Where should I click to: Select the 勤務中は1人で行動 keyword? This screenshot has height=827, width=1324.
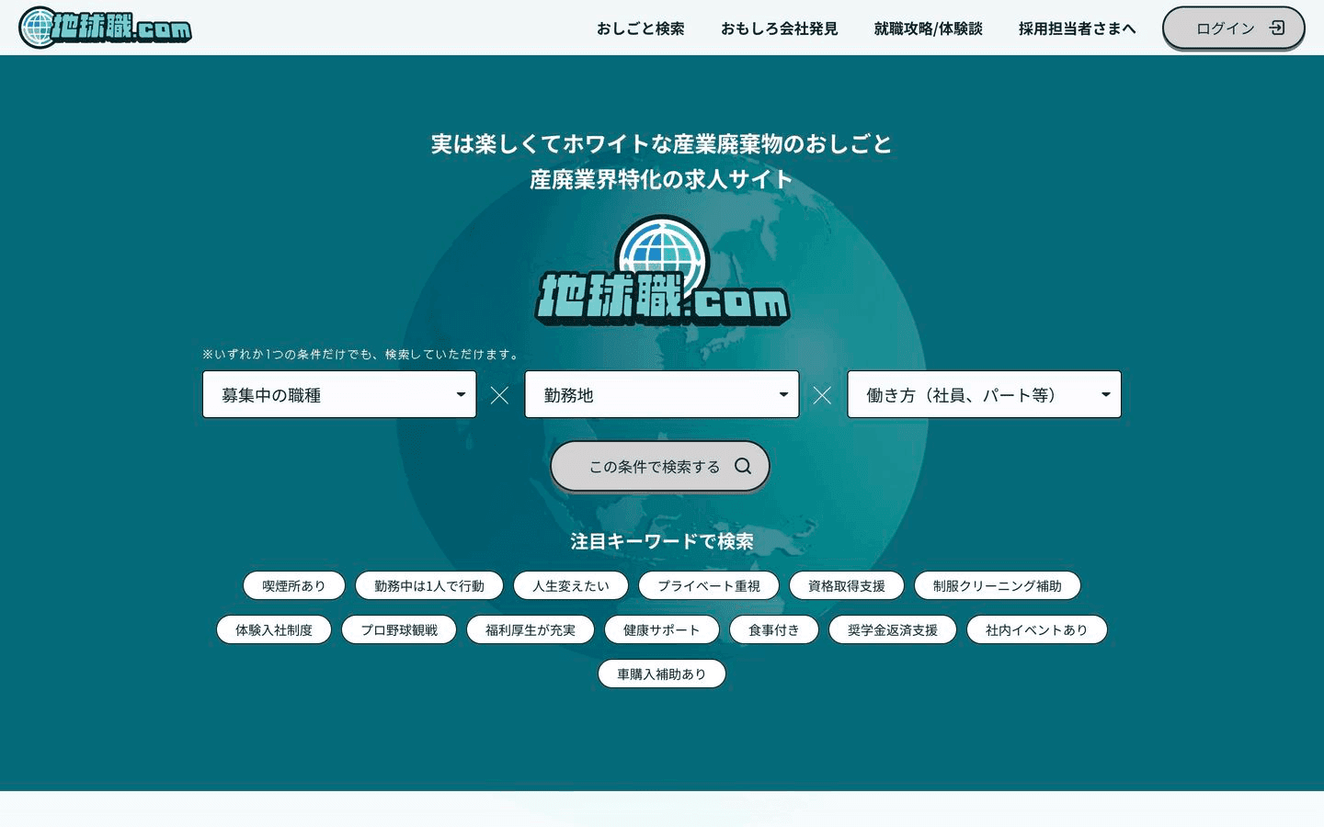click(429, 585)
